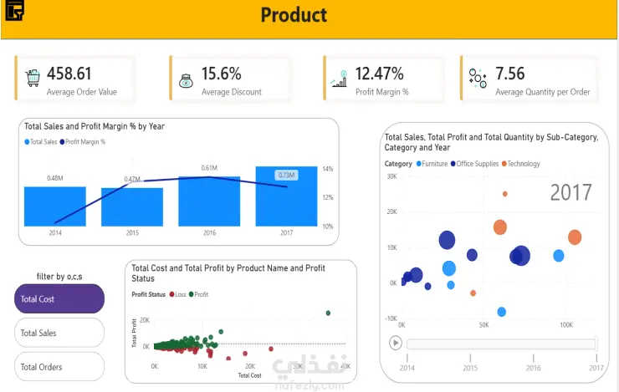
Task: Select the Total Orders filter button
Action: coord(59,367)
